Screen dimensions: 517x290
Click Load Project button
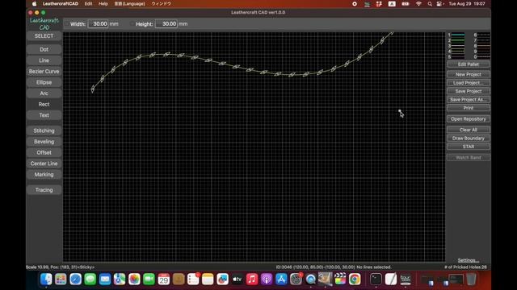(x=469, y=83)
